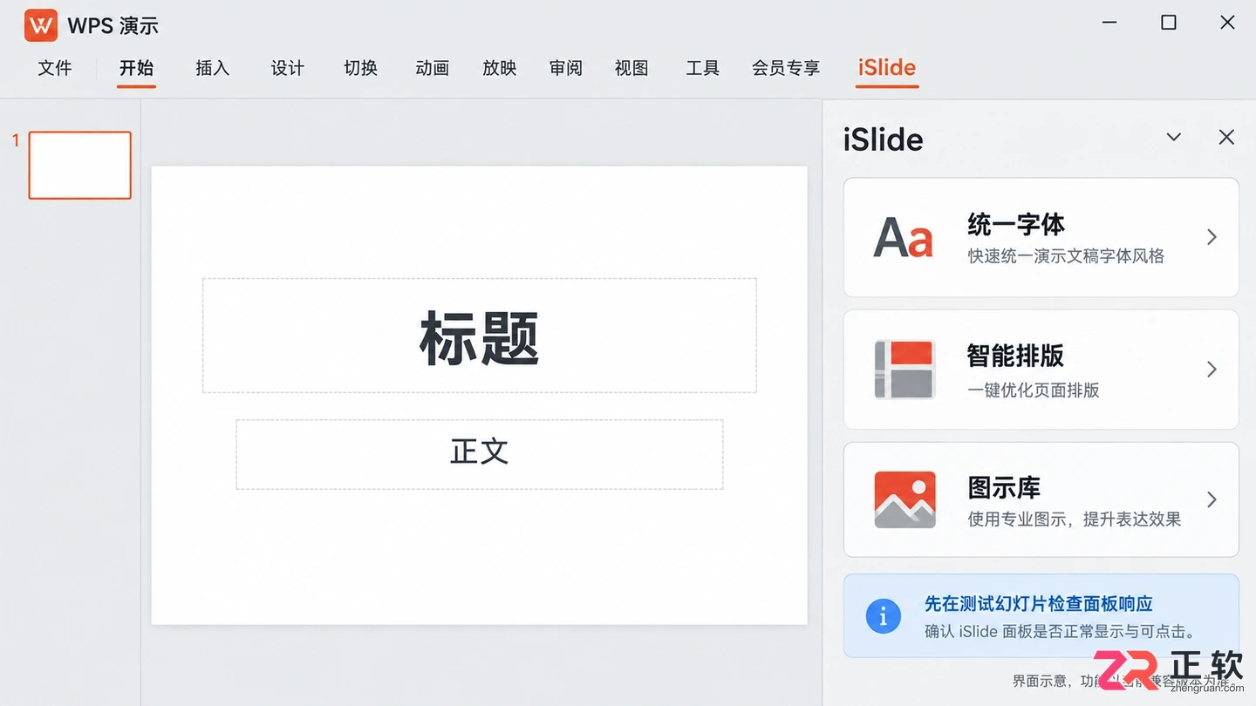Click the WPS 演示 window title

tap(113, 26)
